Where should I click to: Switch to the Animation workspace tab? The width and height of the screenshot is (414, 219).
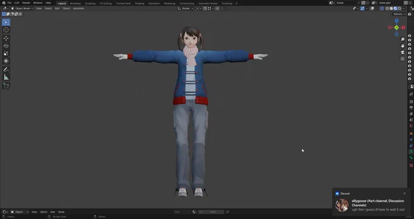point(154,4)
